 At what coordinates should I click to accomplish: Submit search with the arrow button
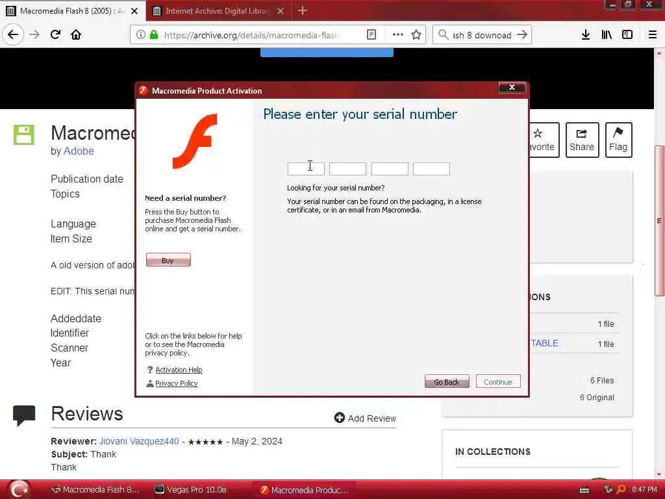(523, 35)
